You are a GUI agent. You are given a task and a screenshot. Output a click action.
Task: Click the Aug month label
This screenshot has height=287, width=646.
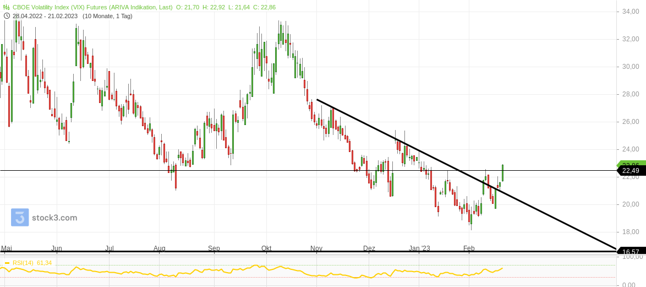pyautogui.click(x=160, y=248)
